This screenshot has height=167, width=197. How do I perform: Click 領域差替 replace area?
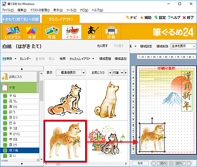click(105, 59)
